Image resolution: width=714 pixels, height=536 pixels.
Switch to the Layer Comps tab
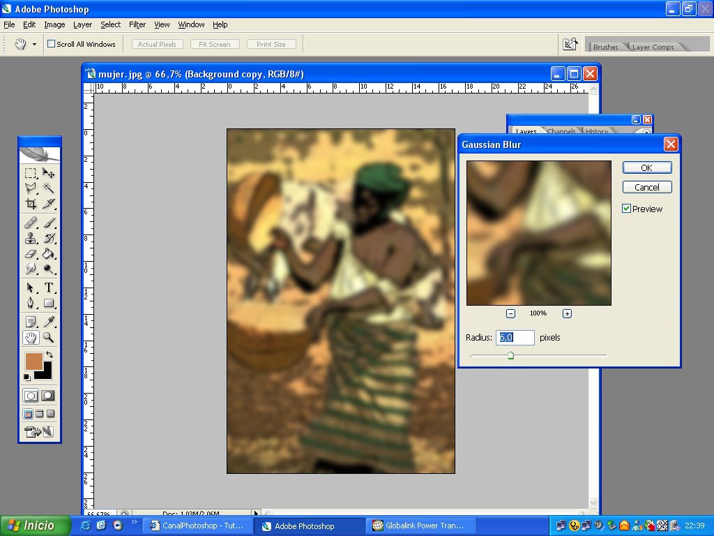(x=653, y=47)
